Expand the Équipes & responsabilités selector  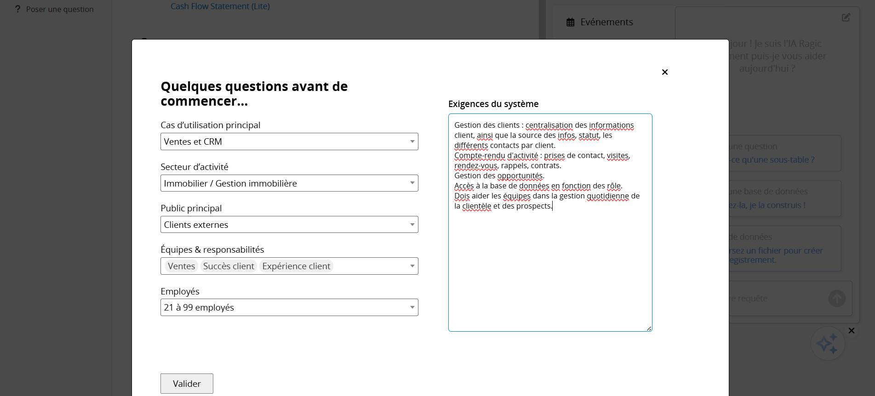coord(412,266)
